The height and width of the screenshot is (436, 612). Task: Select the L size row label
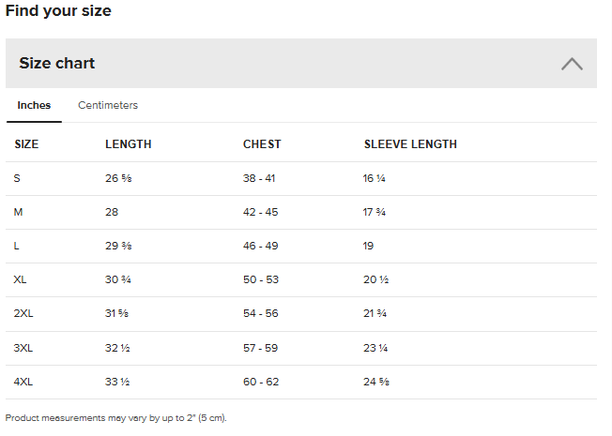17,246
